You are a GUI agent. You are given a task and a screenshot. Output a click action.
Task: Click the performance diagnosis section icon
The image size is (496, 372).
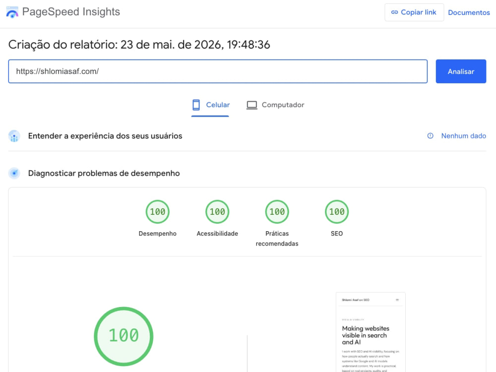[14, 173]
